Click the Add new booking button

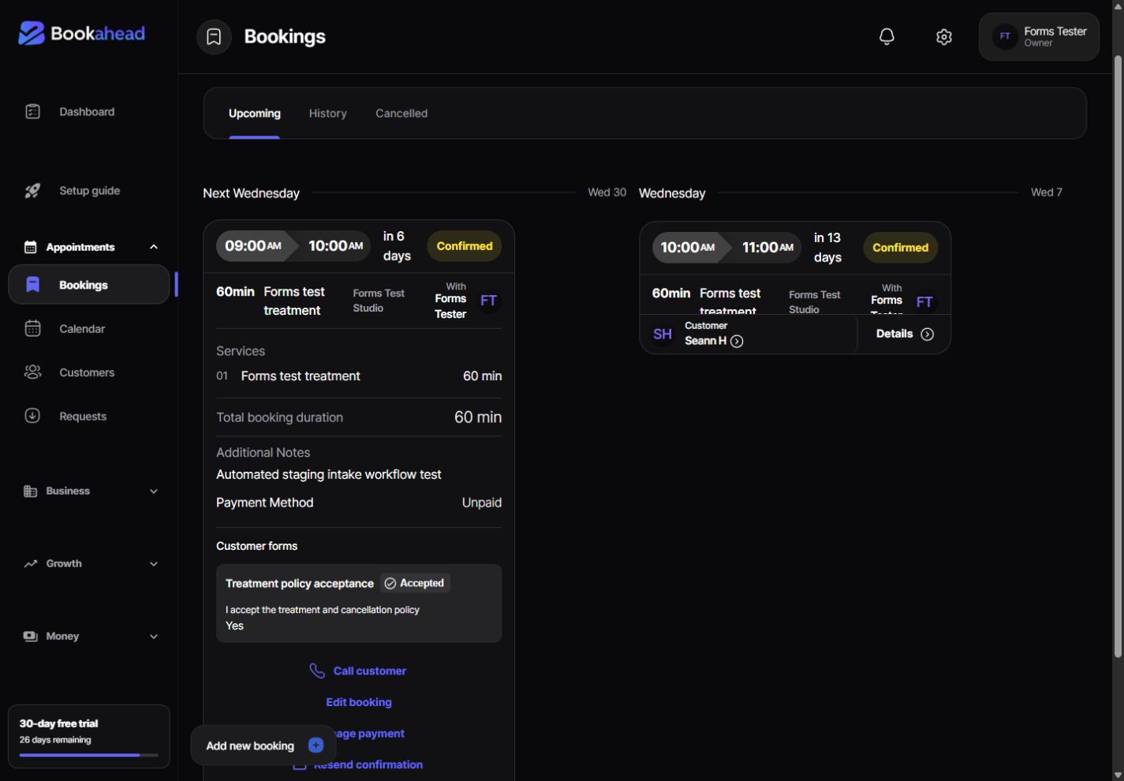tap(263, 745)
